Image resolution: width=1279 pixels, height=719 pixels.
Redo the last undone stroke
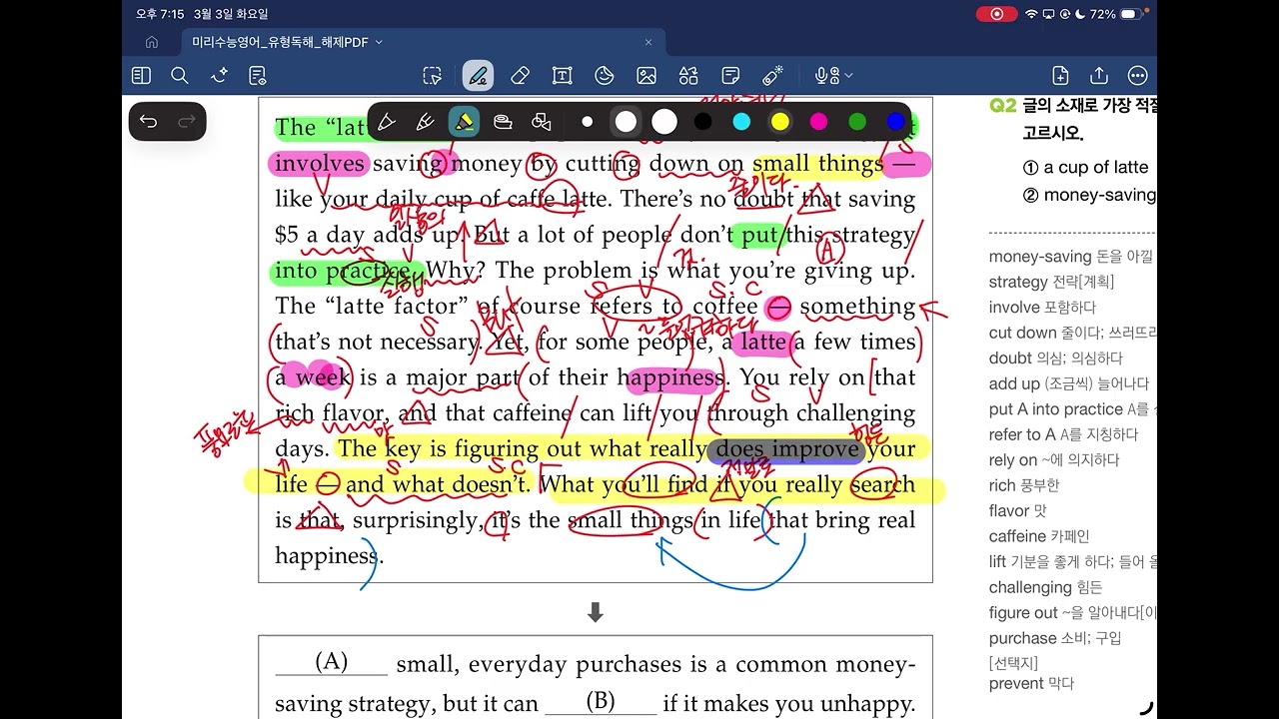point(186,122)
